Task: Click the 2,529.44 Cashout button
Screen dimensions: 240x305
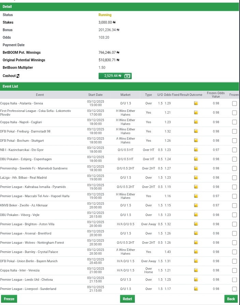Action: (x=115, y=76)
